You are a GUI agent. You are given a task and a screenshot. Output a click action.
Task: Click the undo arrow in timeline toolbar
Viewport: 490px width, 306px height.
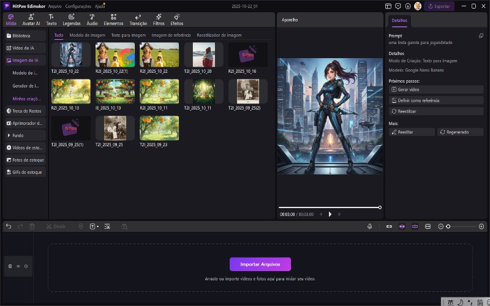[9, 226]
